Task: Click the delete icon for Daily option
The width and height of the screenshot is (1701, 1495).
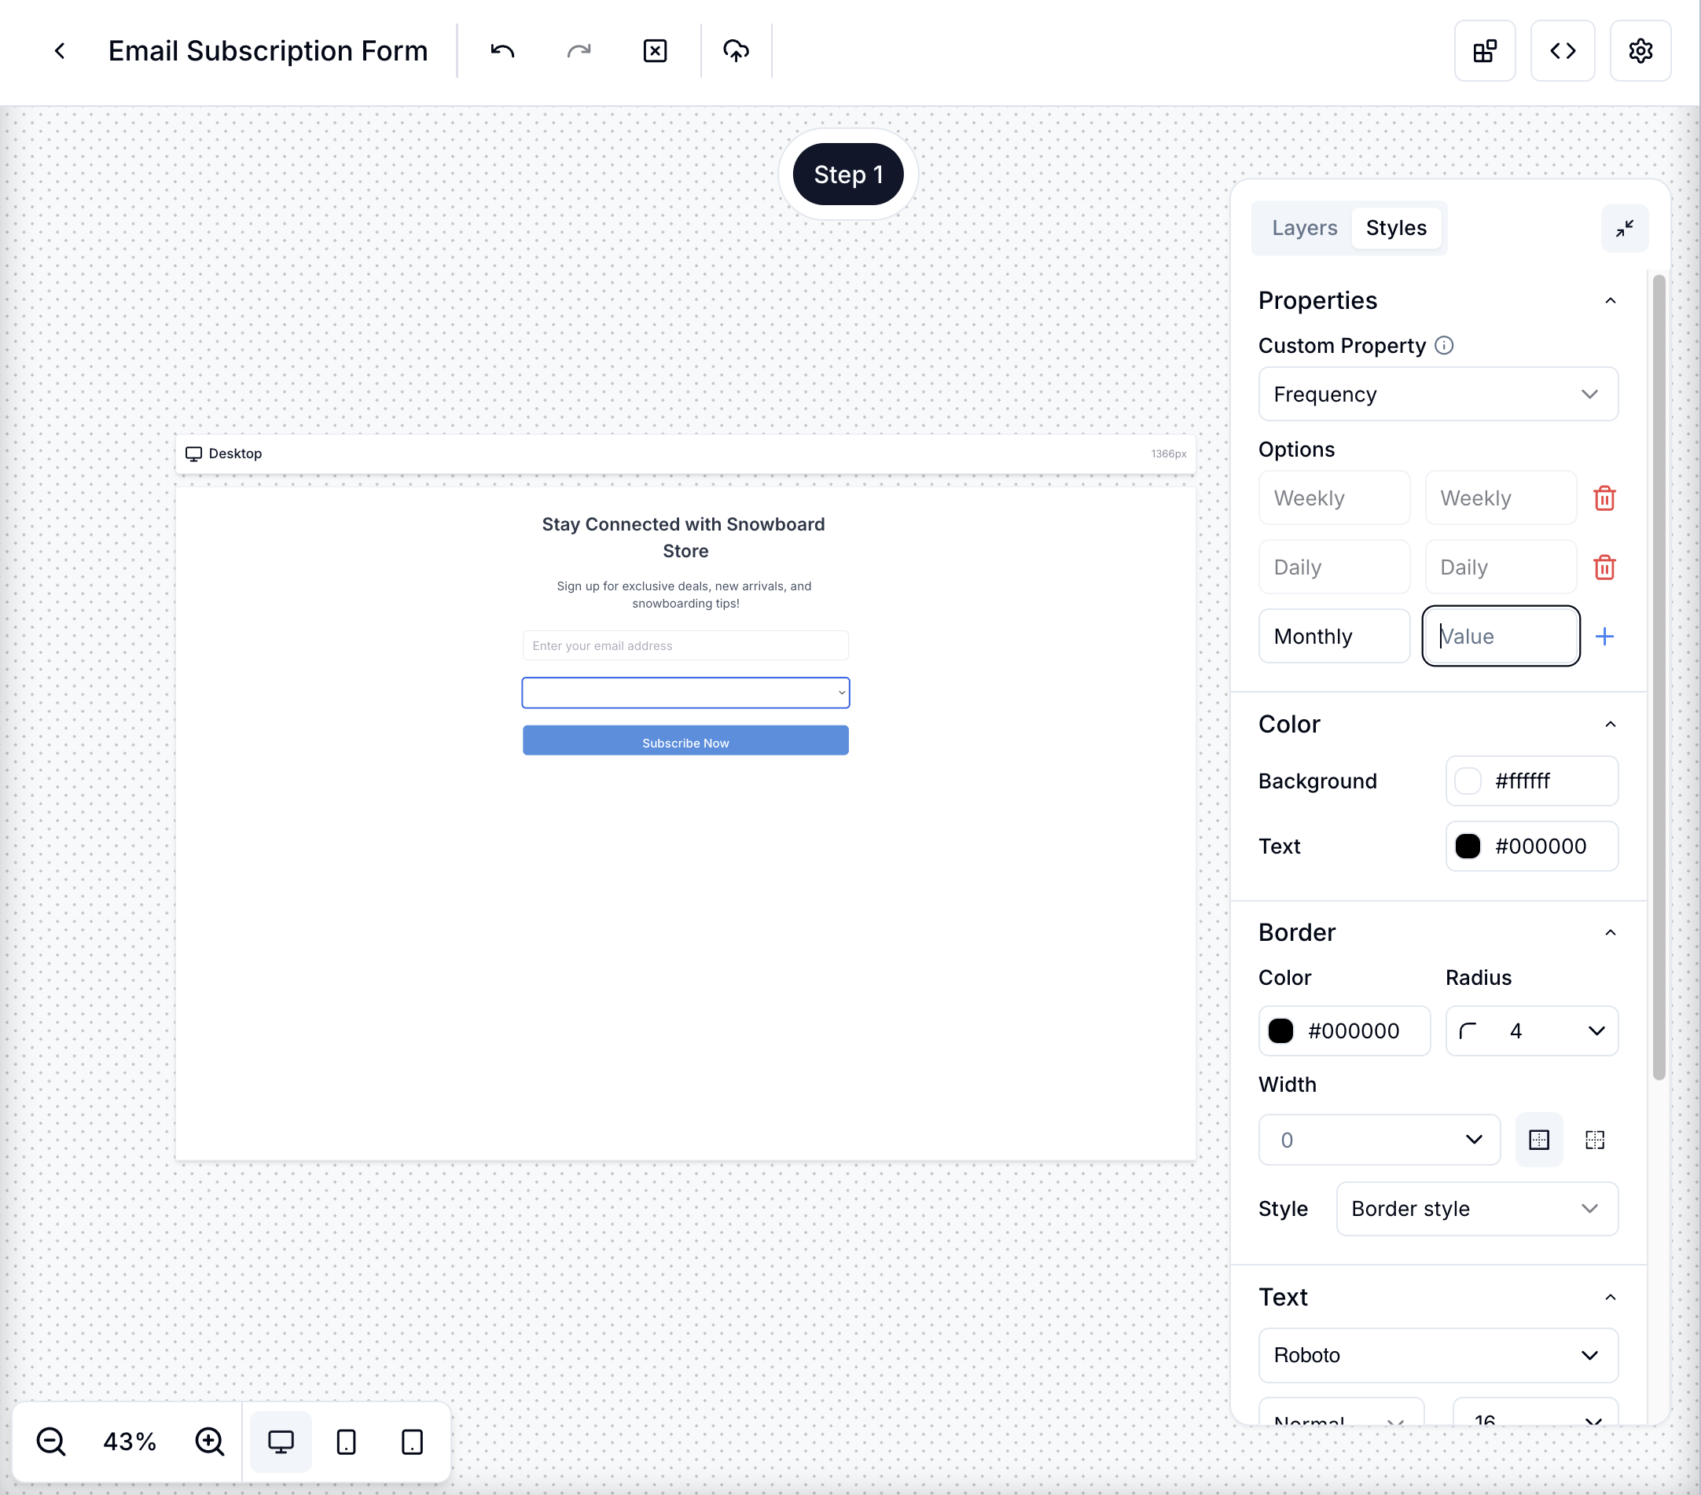Action: coord(1604,565)
